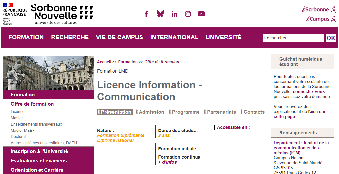The image size is (339, 174).
Task: Open the Bluesky butterfly icon
Action: (x=160, y=14)
